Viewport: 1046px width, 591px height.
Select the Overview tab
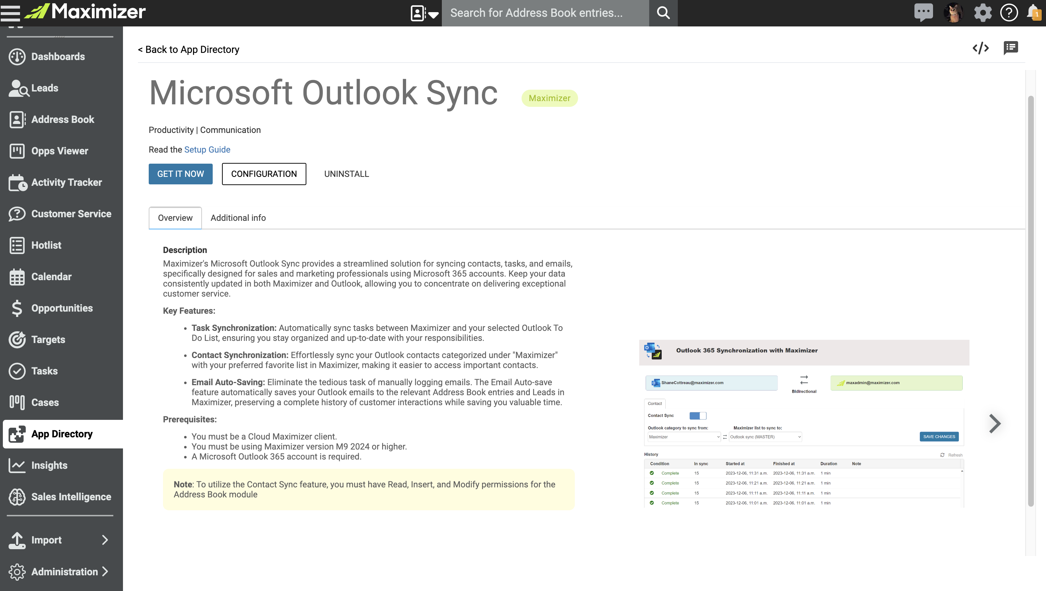point(175,218)
